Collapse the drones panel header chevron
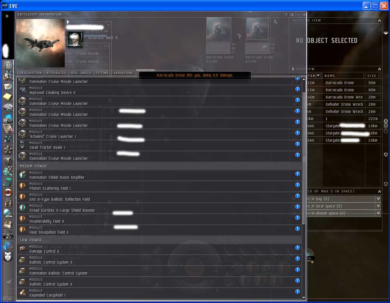 click(379, 192)
